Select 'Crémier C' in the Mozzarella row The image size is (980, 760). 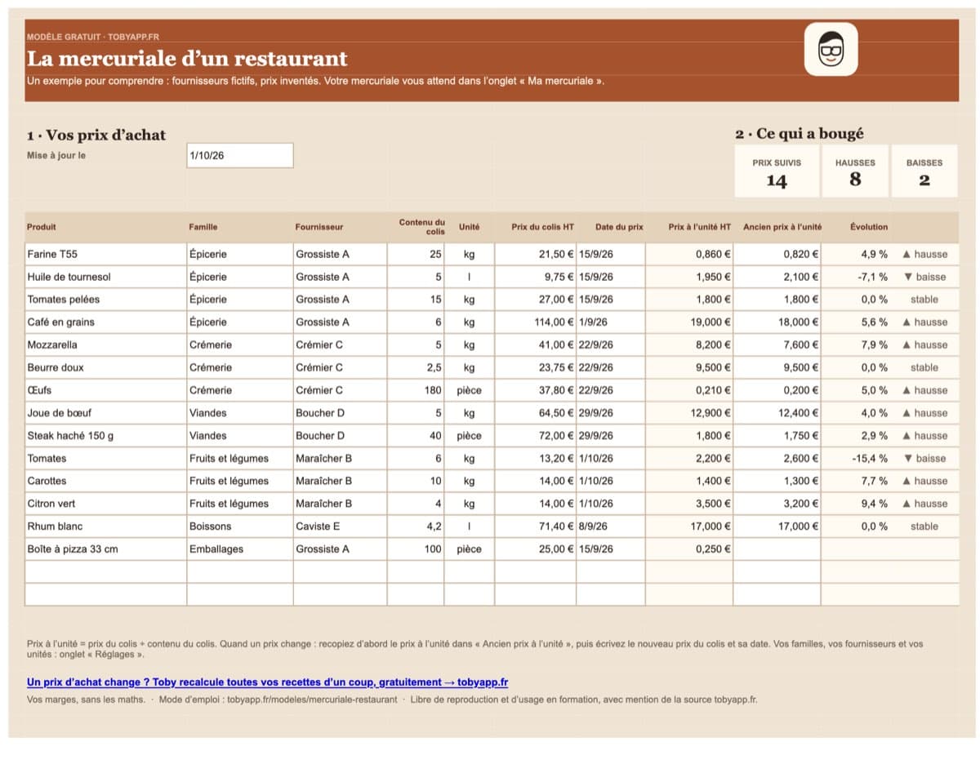coord(340,344)
